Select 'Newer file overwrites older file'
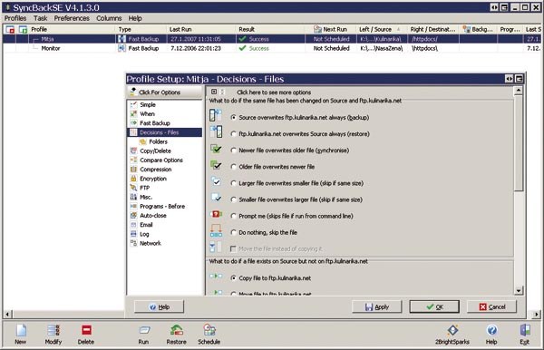 pos(234,151)
